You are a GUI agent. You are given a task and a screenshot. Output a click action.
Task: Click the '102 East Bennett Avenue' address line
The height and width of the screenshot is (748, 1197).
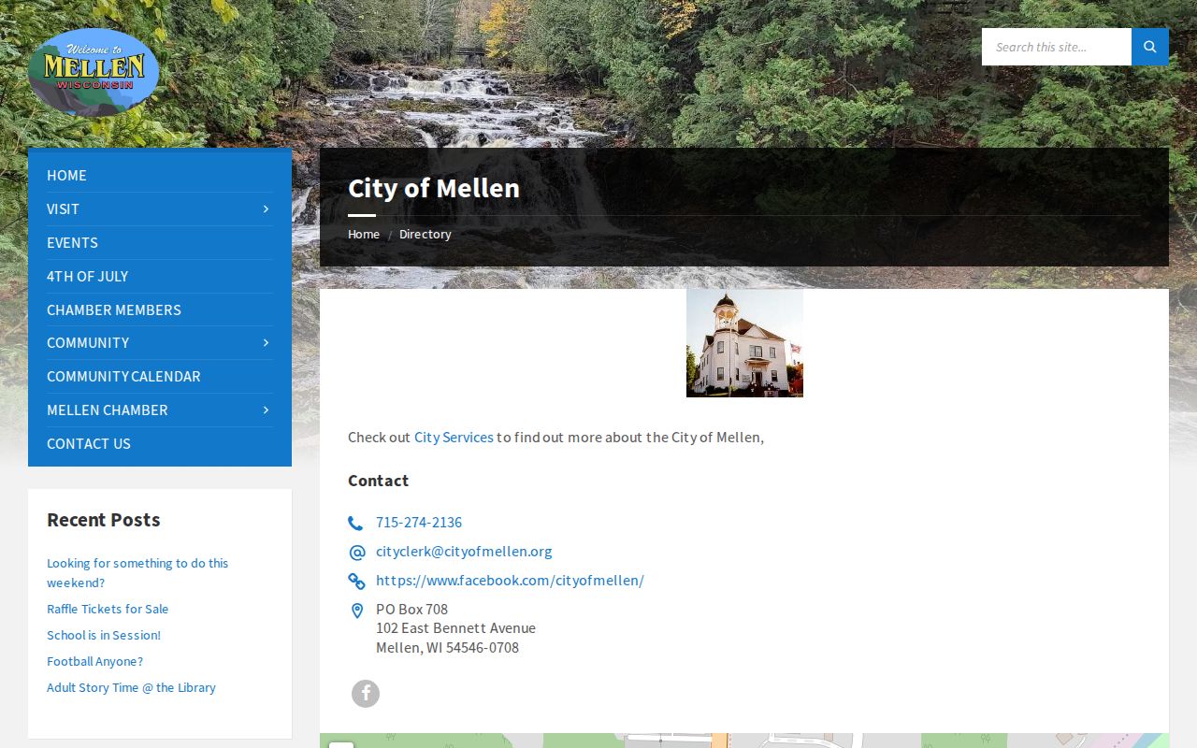click(455, 627)
